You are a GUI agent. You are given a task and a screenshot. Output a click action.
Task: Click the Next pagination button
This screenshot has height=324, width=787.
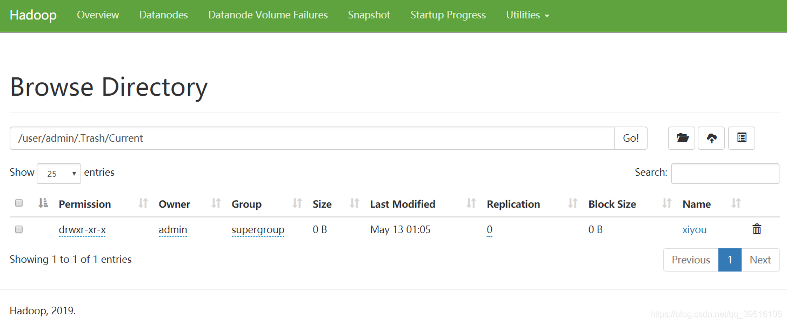point(760,260)
